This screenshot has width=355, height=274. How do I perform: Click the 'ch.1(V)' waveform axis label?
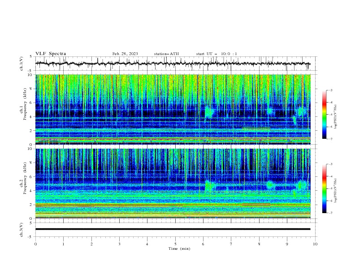click(x=22, y=64)
